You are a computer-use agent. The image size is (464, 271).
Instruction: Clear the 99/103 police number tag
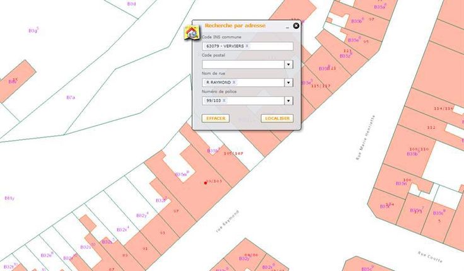(225, 101)
